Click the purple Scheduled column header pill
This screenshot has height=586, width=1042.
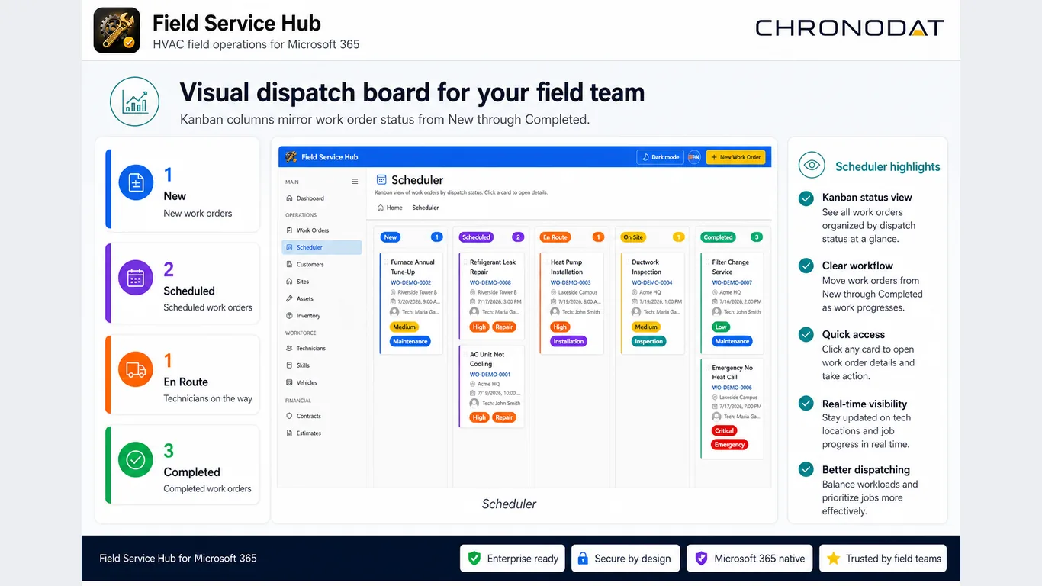click(x=476, y=237)
